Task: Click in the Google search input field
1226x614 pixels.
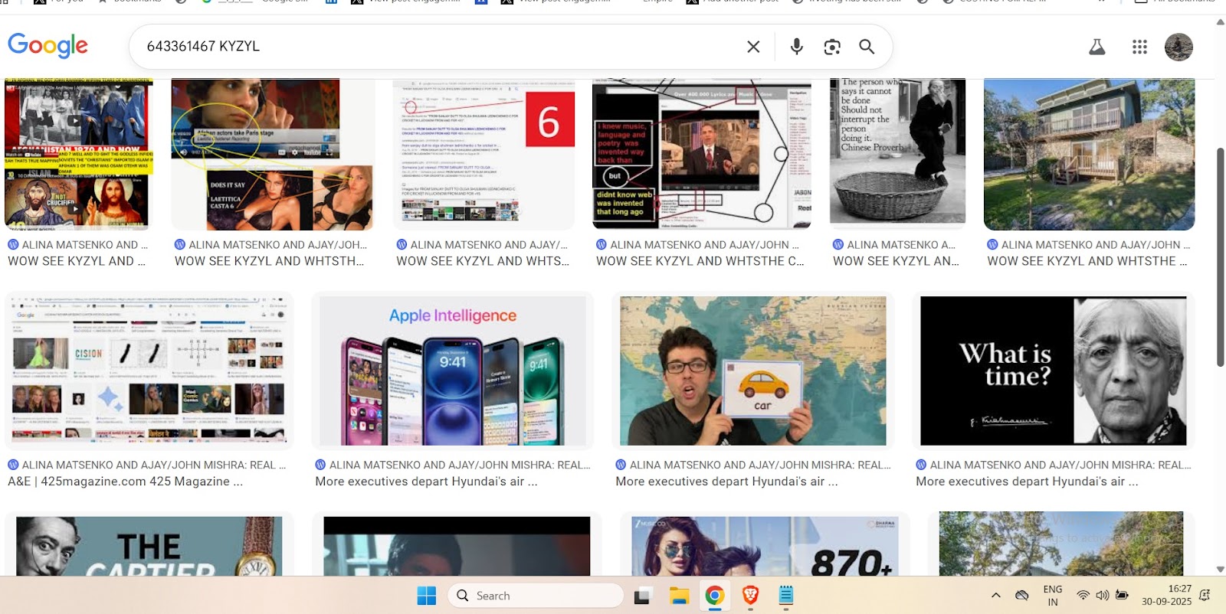Action: tap(437, 47)
